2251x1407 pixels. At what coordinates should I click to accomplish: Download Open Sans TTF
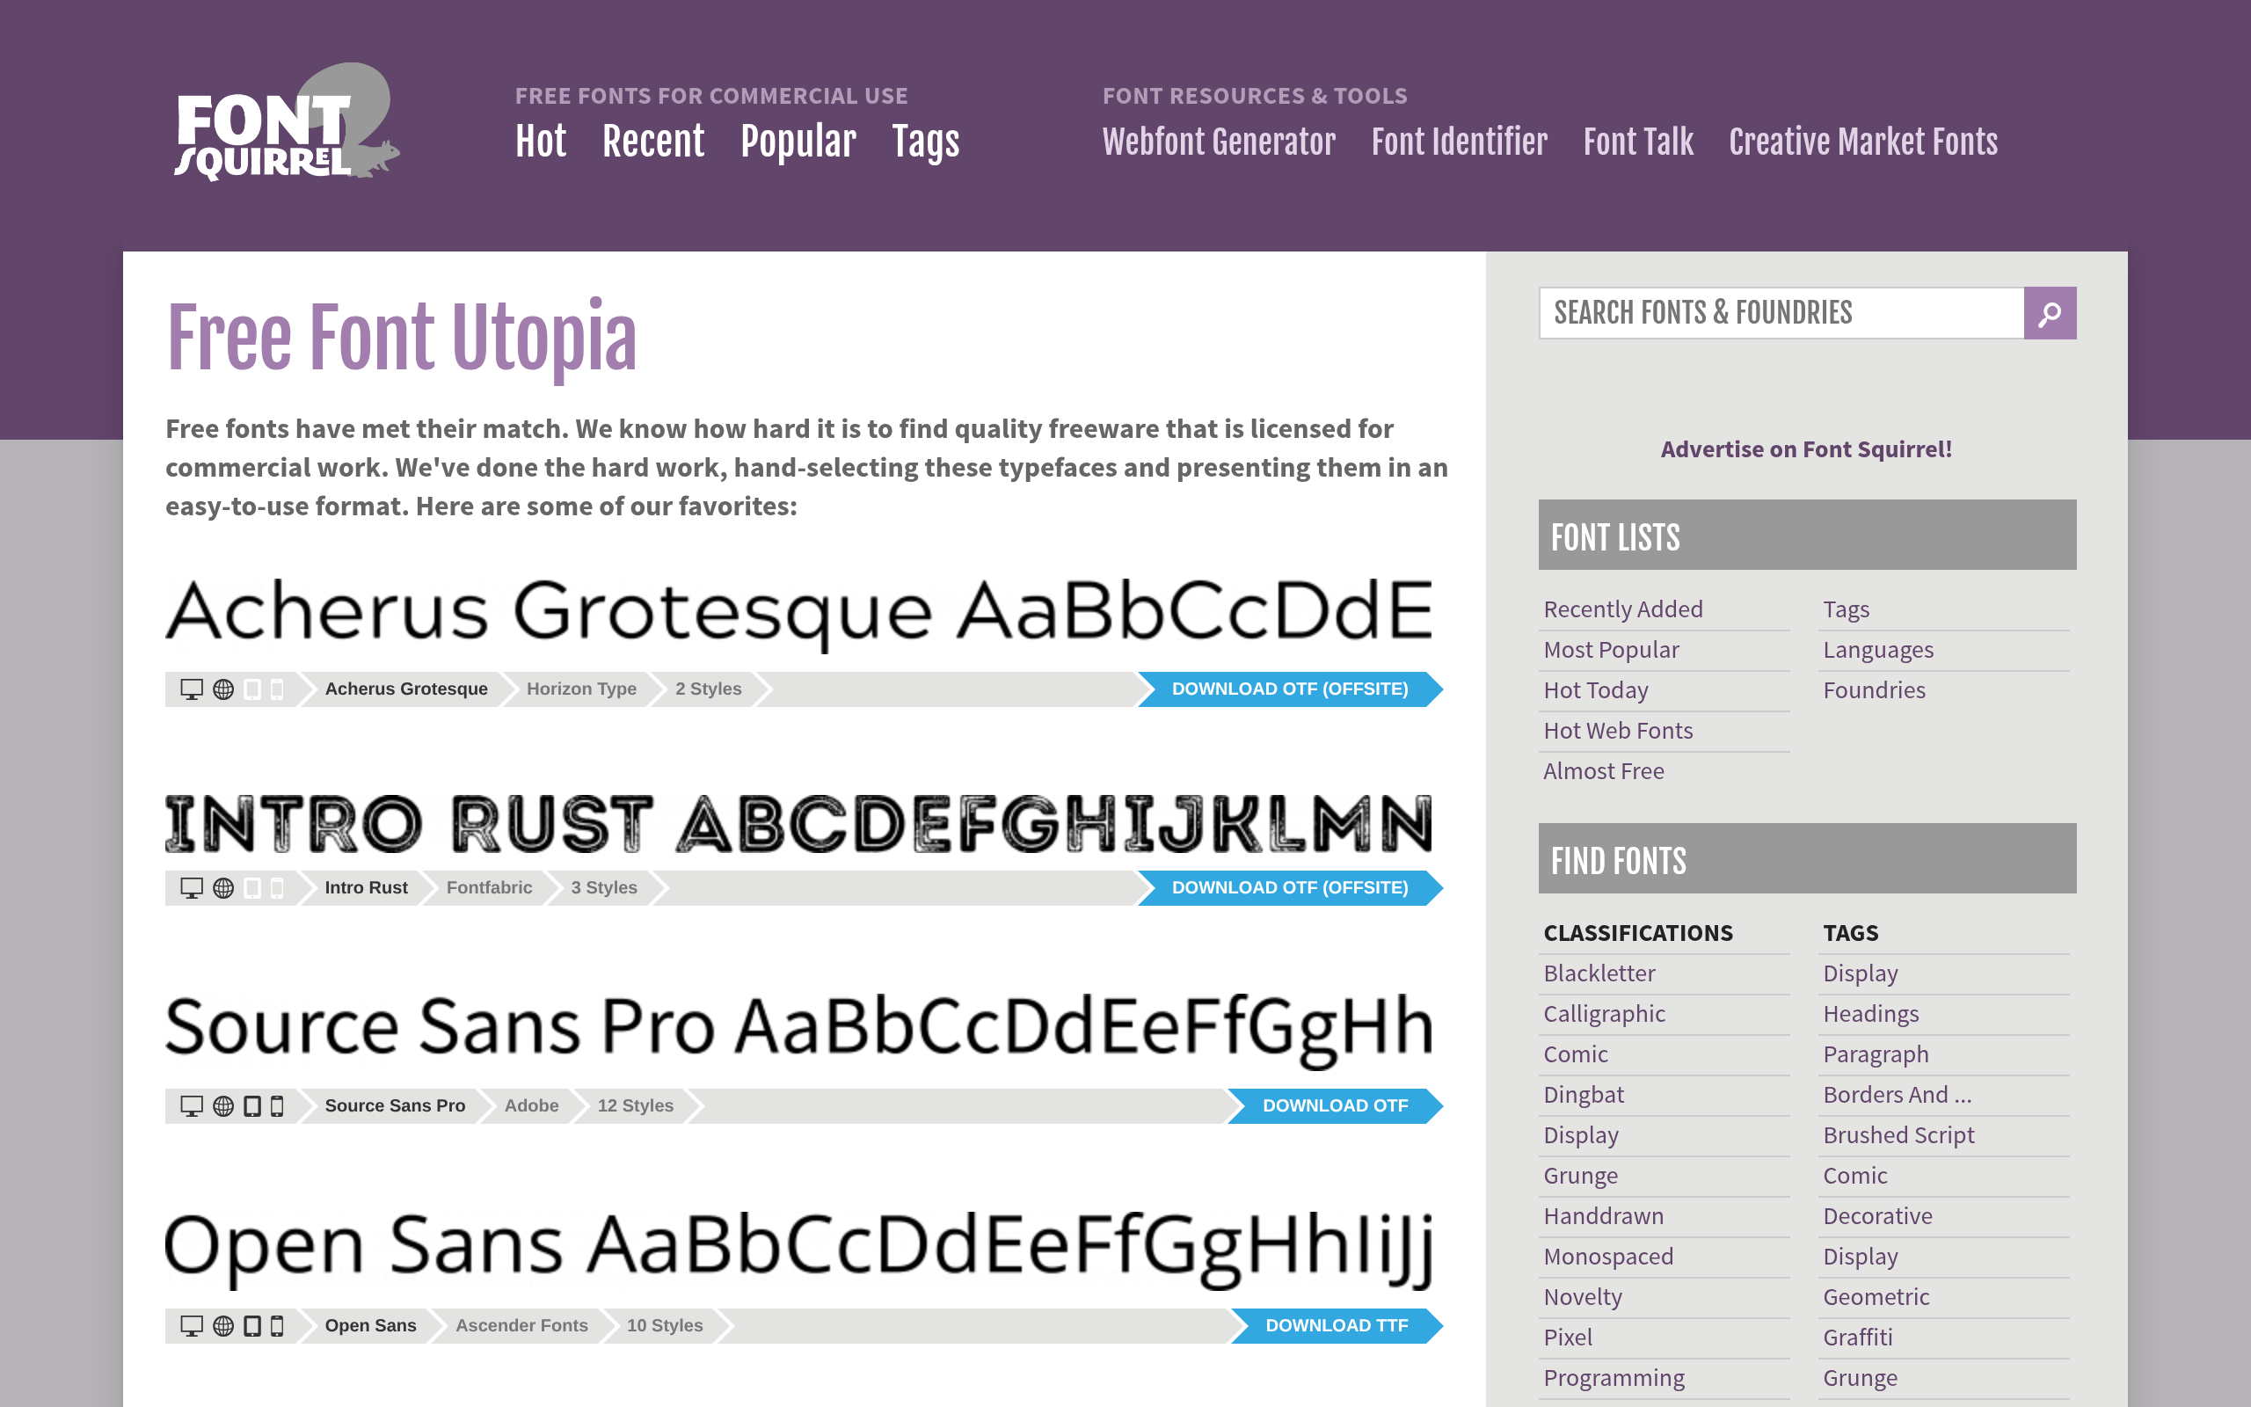coord(1337,1325)
